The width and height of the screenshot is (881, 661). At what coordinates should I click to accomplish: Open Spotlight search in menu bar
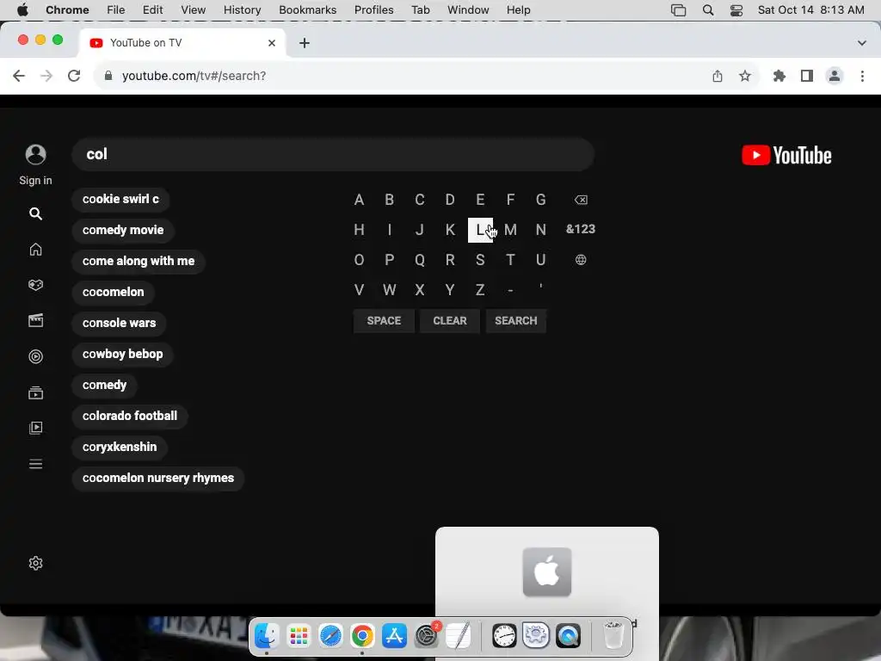(x=708, y=10)
